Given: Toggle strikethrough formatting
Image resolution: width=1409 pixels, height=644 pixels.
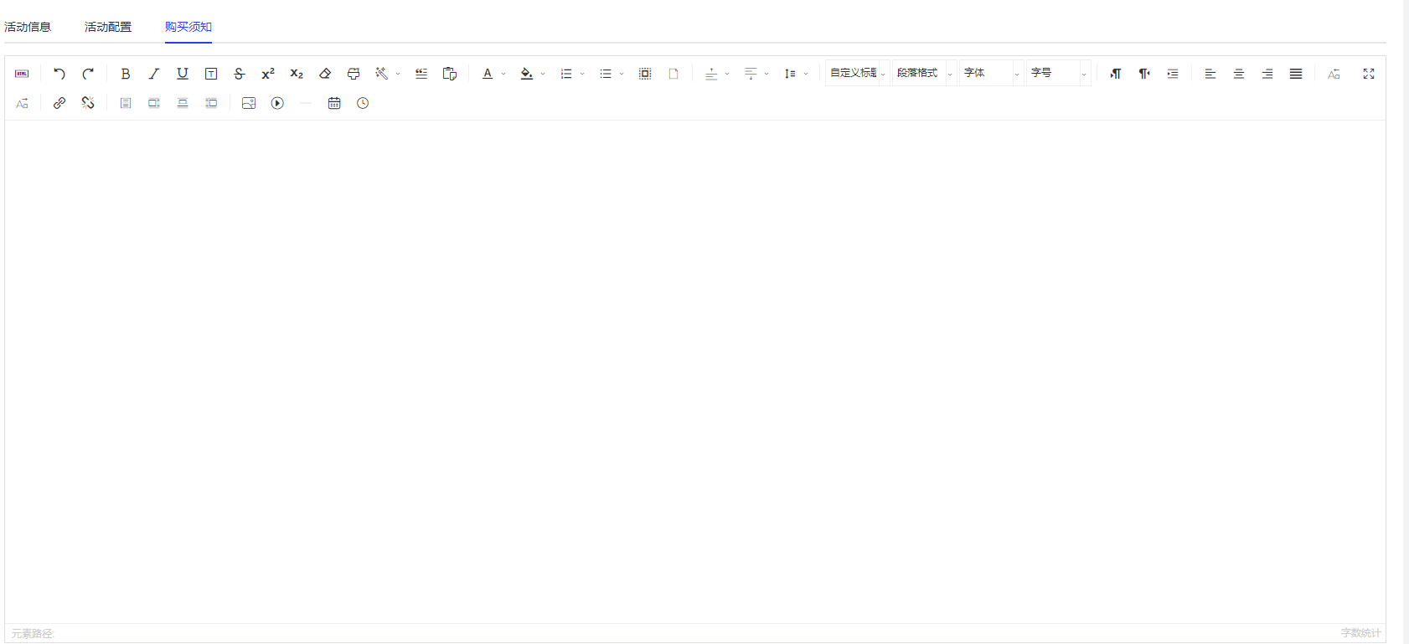Looking at the screenshot, I should [240, 74].
